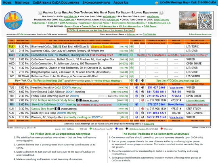Open Link to Workbook
This screenshot has height=163, width=218.
click(x=195, y=100)
